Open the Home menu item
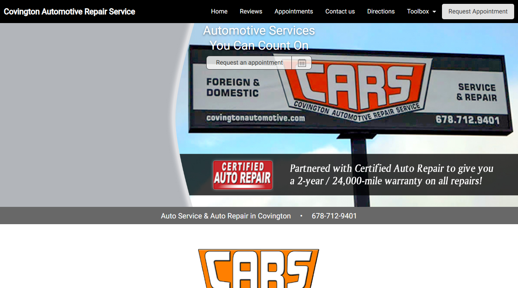This screenshot has width=518, height=288. click(x=219, y=12)
